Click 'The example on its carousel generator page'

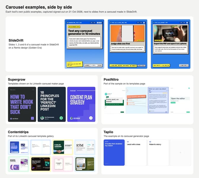pos(126,136)
